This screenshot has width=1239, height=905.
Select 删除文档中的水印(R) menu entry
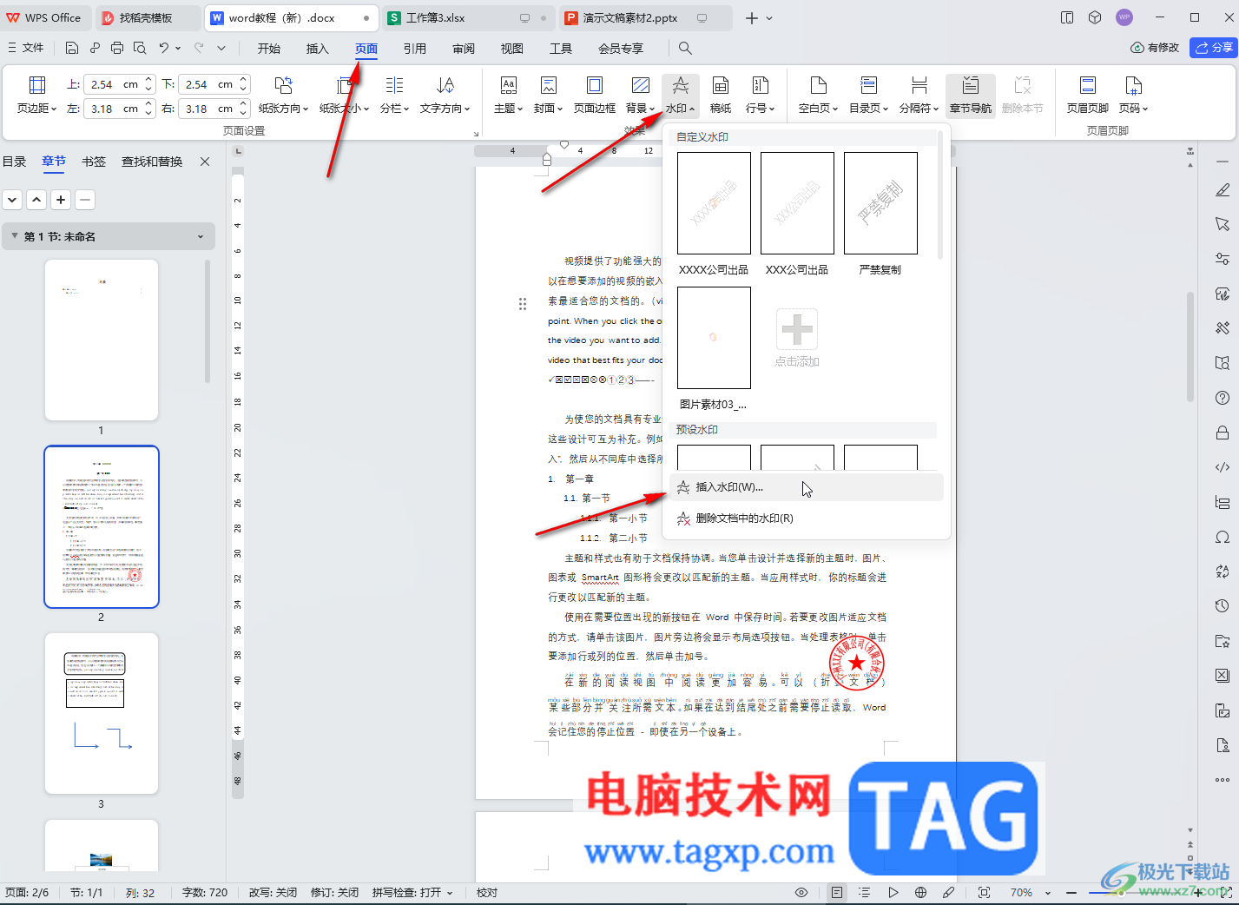(806, 519)
